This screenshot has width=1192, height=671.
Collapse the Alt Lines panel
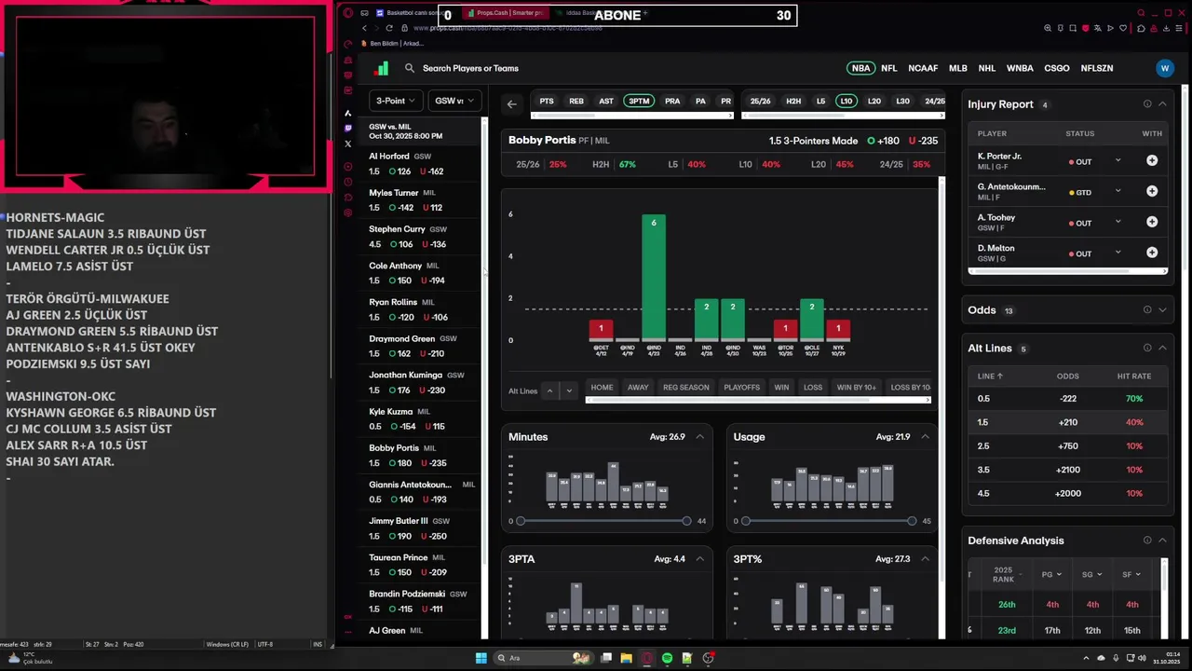[x=1162, y=349]
